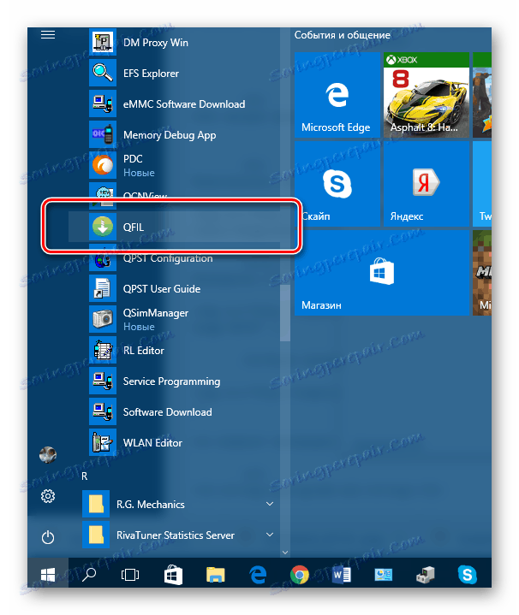Open Memory Debug App icon
This screenshot has width=519, height=615.
103,134
